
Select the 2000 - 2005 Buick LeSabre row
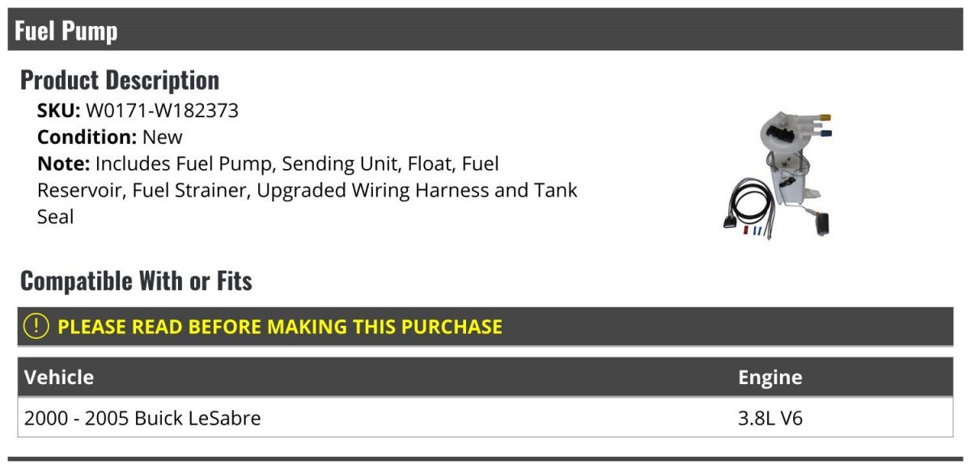pos(143,418)
